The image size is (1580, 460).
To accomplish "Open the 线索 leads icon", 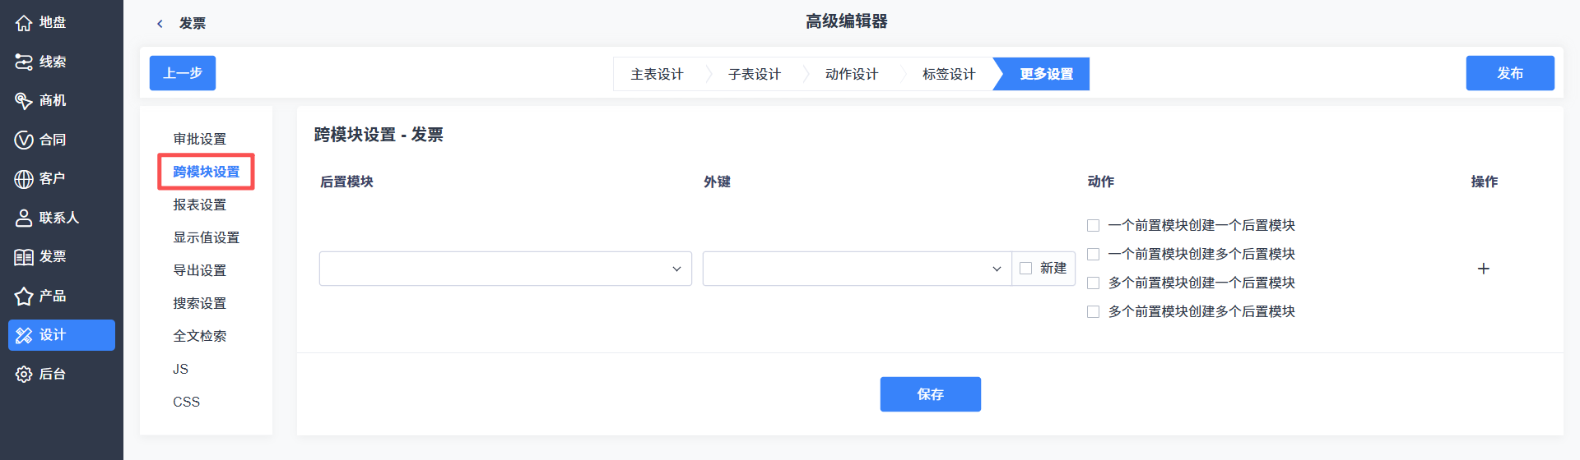I will [24, 62].
